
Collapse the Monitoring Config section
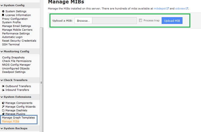(2, 51)
